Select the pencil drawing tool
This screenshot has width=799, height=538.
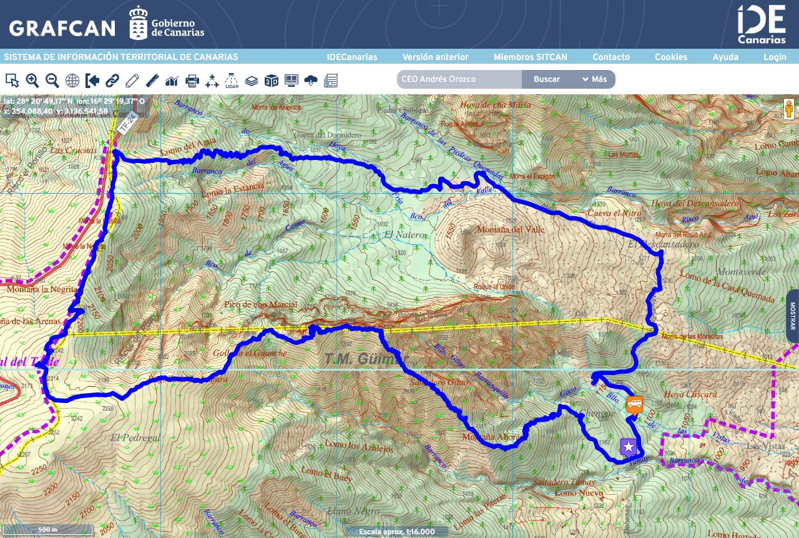click(132, 81)
